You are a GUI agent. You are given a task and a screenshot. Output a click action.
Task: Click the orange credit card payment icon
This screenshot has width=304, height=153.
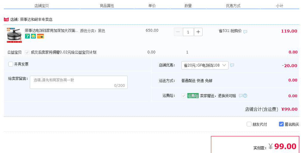pos(40,36)
